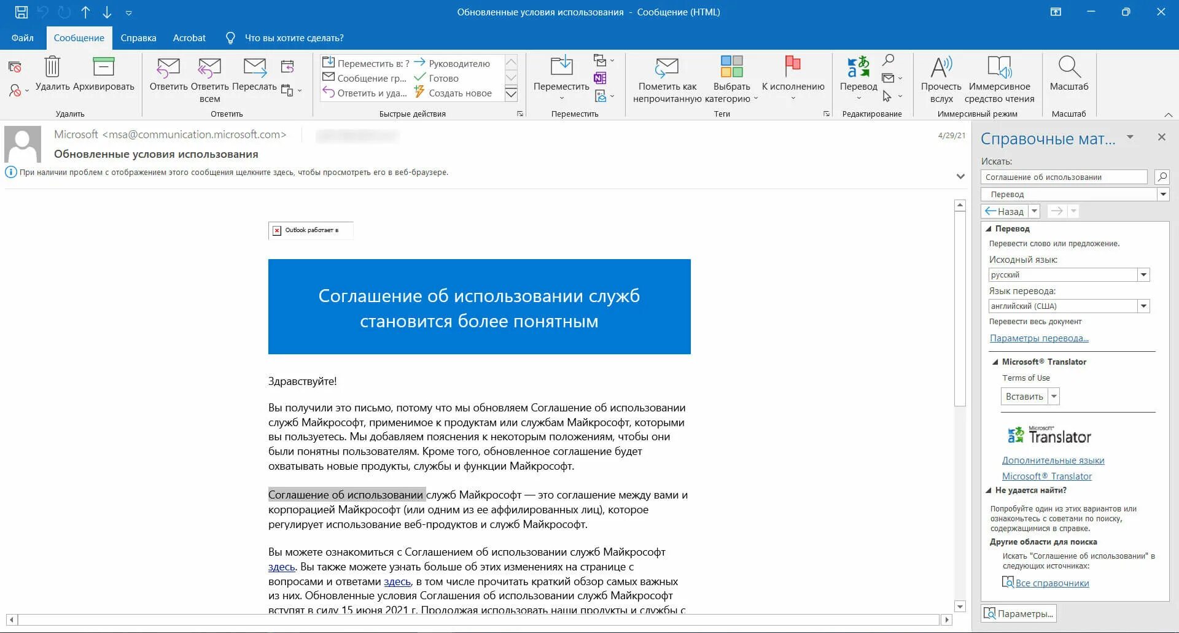Go to next item with the down arrow

tap(107, 12)
